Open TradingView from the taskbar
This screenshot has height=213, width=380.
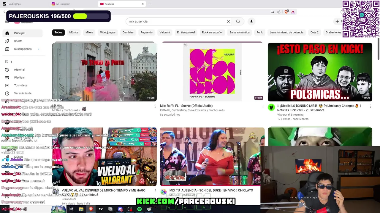pos(101,209)
